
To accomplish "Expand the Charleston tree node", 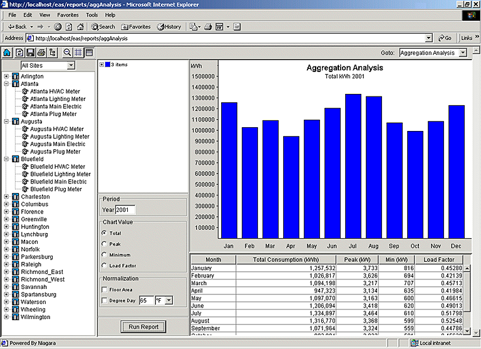I will coord(7,197).
